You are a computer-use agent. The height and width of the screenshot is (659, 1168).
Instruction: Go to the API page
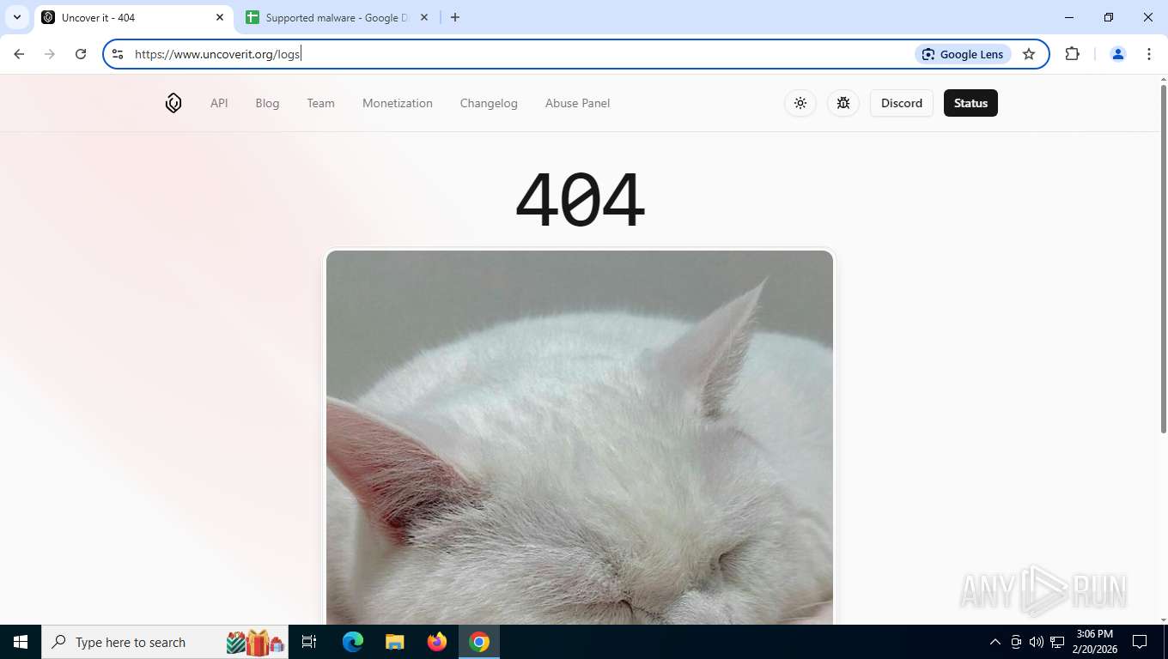coord(219,103)
